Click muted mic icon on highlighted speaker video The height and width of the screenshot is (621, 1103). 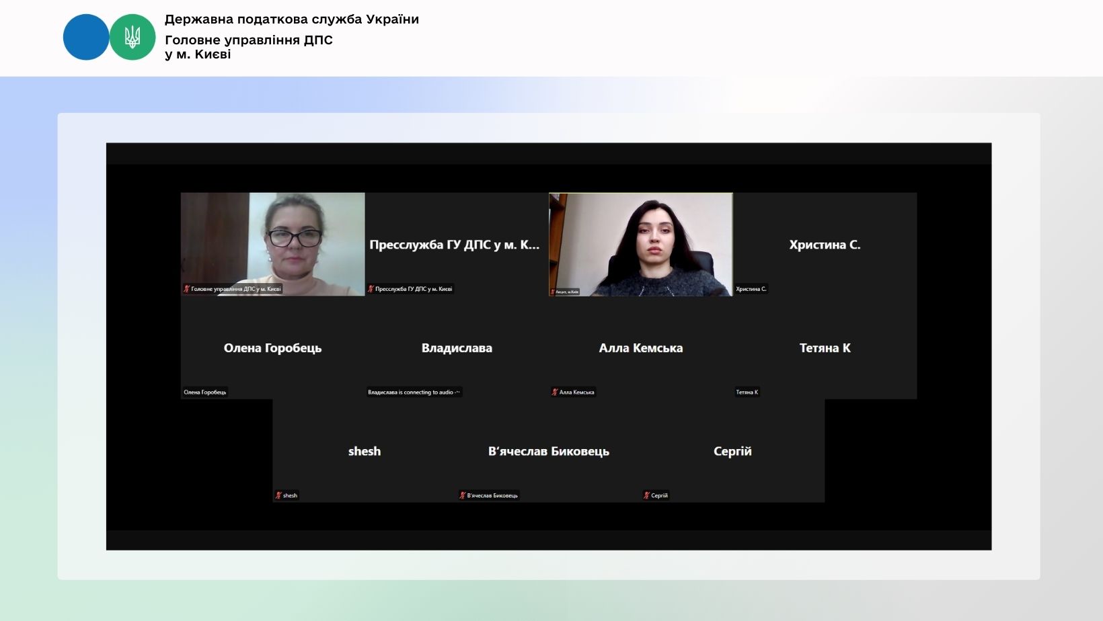click(x=554, y=292)
